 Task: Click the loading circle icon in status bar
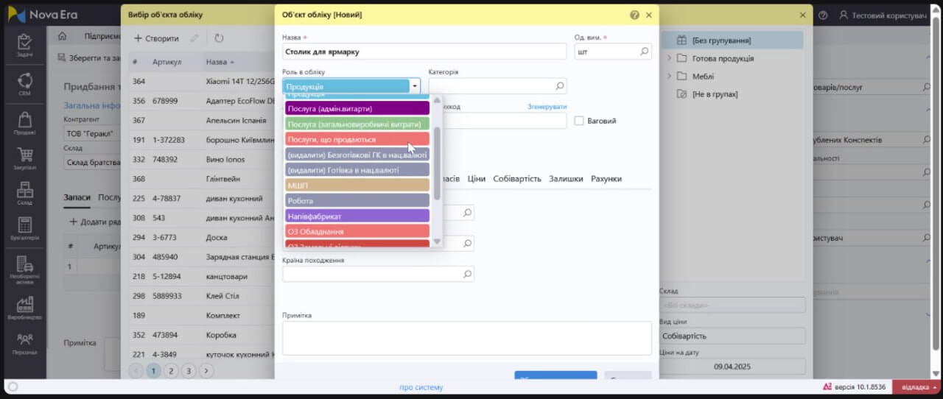(13, 387)
